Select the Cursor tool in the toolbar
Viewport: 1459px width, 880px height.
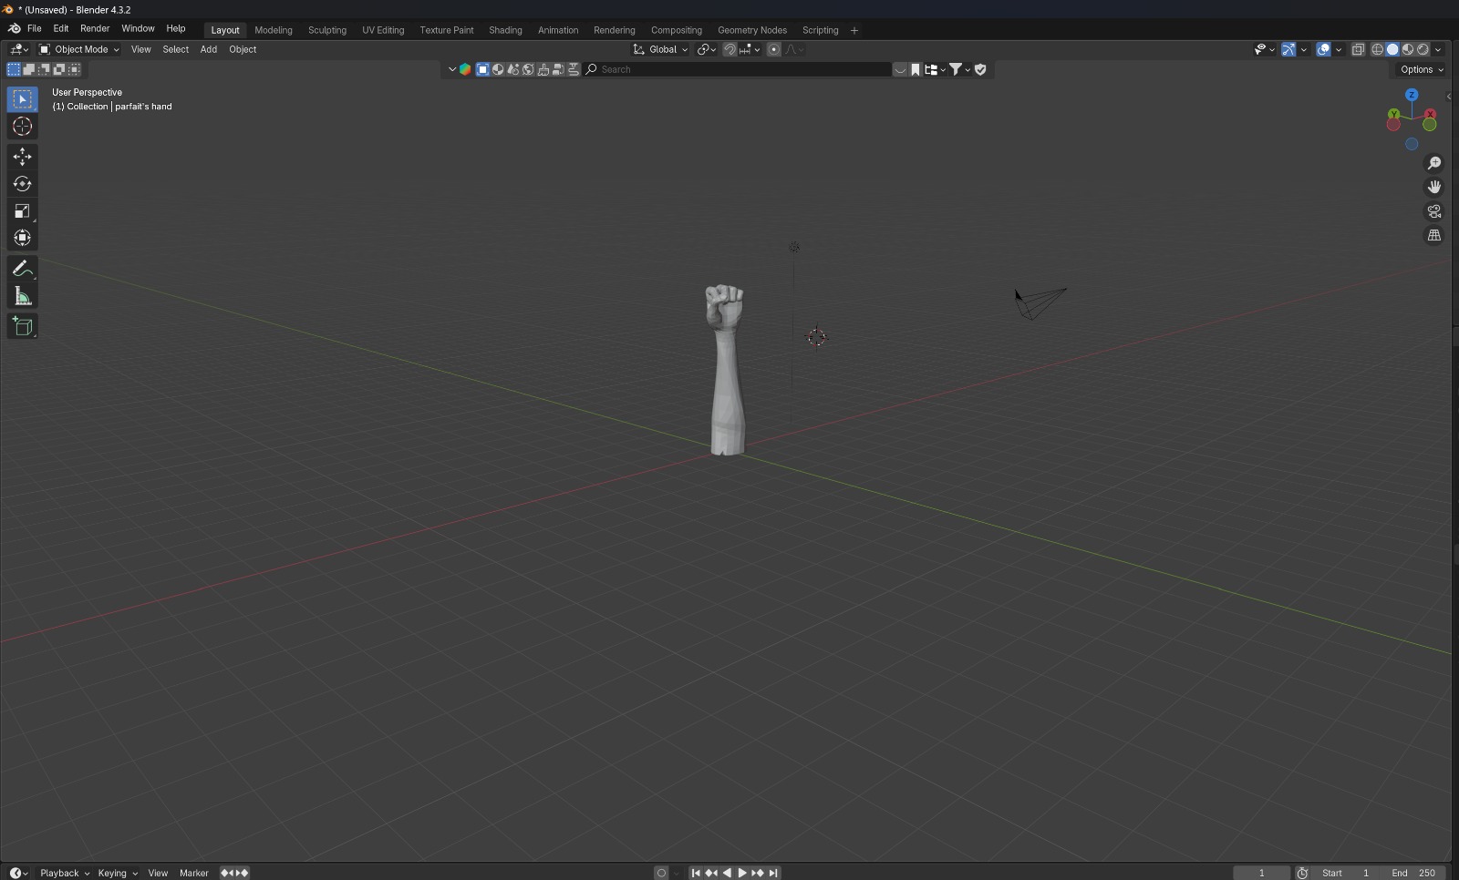[22, 127]
